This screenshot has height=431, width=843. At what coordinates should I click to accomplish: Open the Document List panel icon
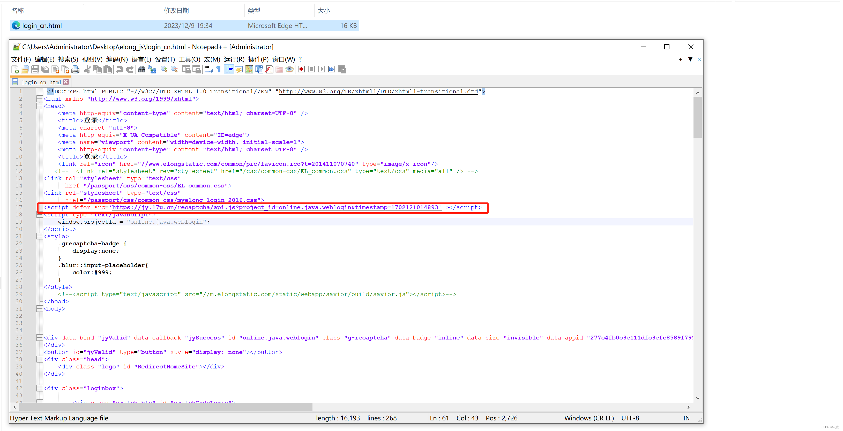(x=259, y=69)
